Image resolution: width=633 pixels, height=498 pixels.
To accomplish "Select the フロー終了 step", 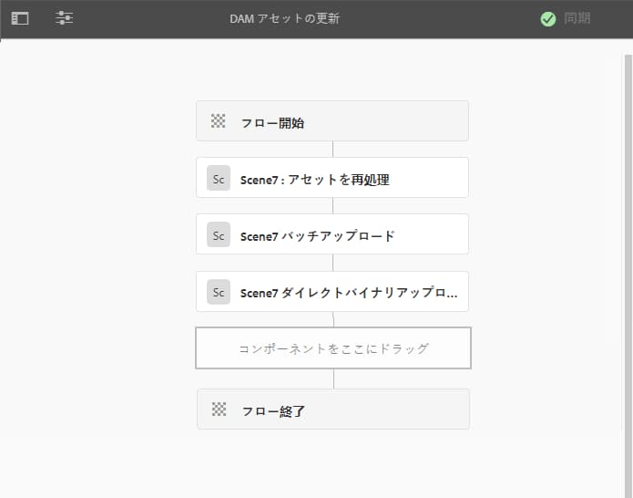I will [x=333, y=409].
